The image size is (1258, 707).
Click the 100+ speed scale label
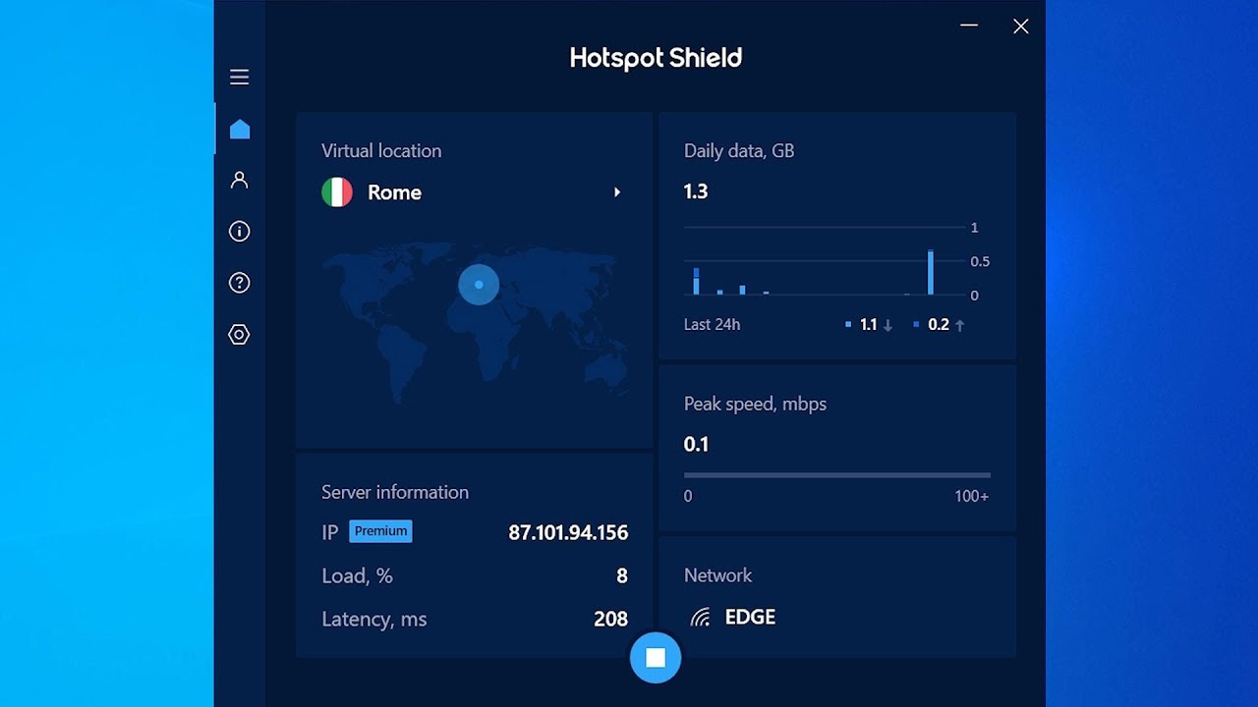[972, 497]
